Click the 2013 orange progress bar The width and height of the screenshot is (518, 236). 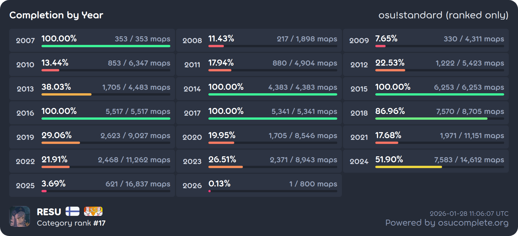[66, 94]
